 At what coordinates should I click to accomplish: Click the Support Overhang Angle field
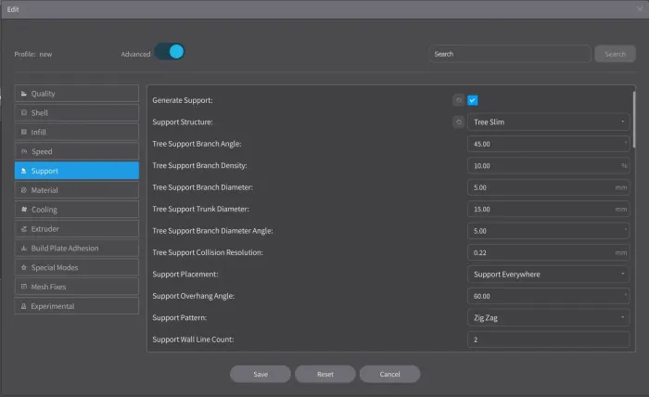tap(549, 296)
